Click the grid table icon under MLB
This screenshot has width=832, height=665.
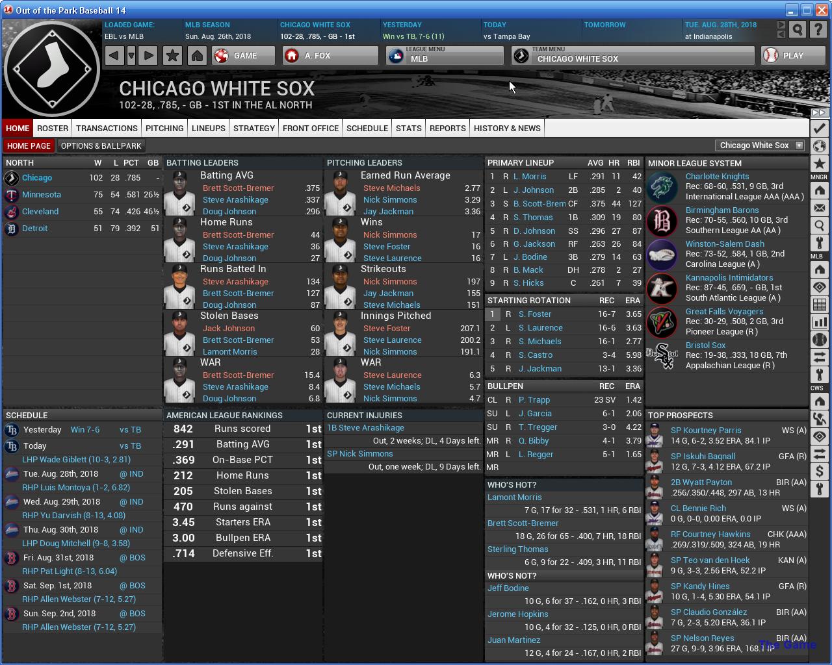tap(819, 305)
